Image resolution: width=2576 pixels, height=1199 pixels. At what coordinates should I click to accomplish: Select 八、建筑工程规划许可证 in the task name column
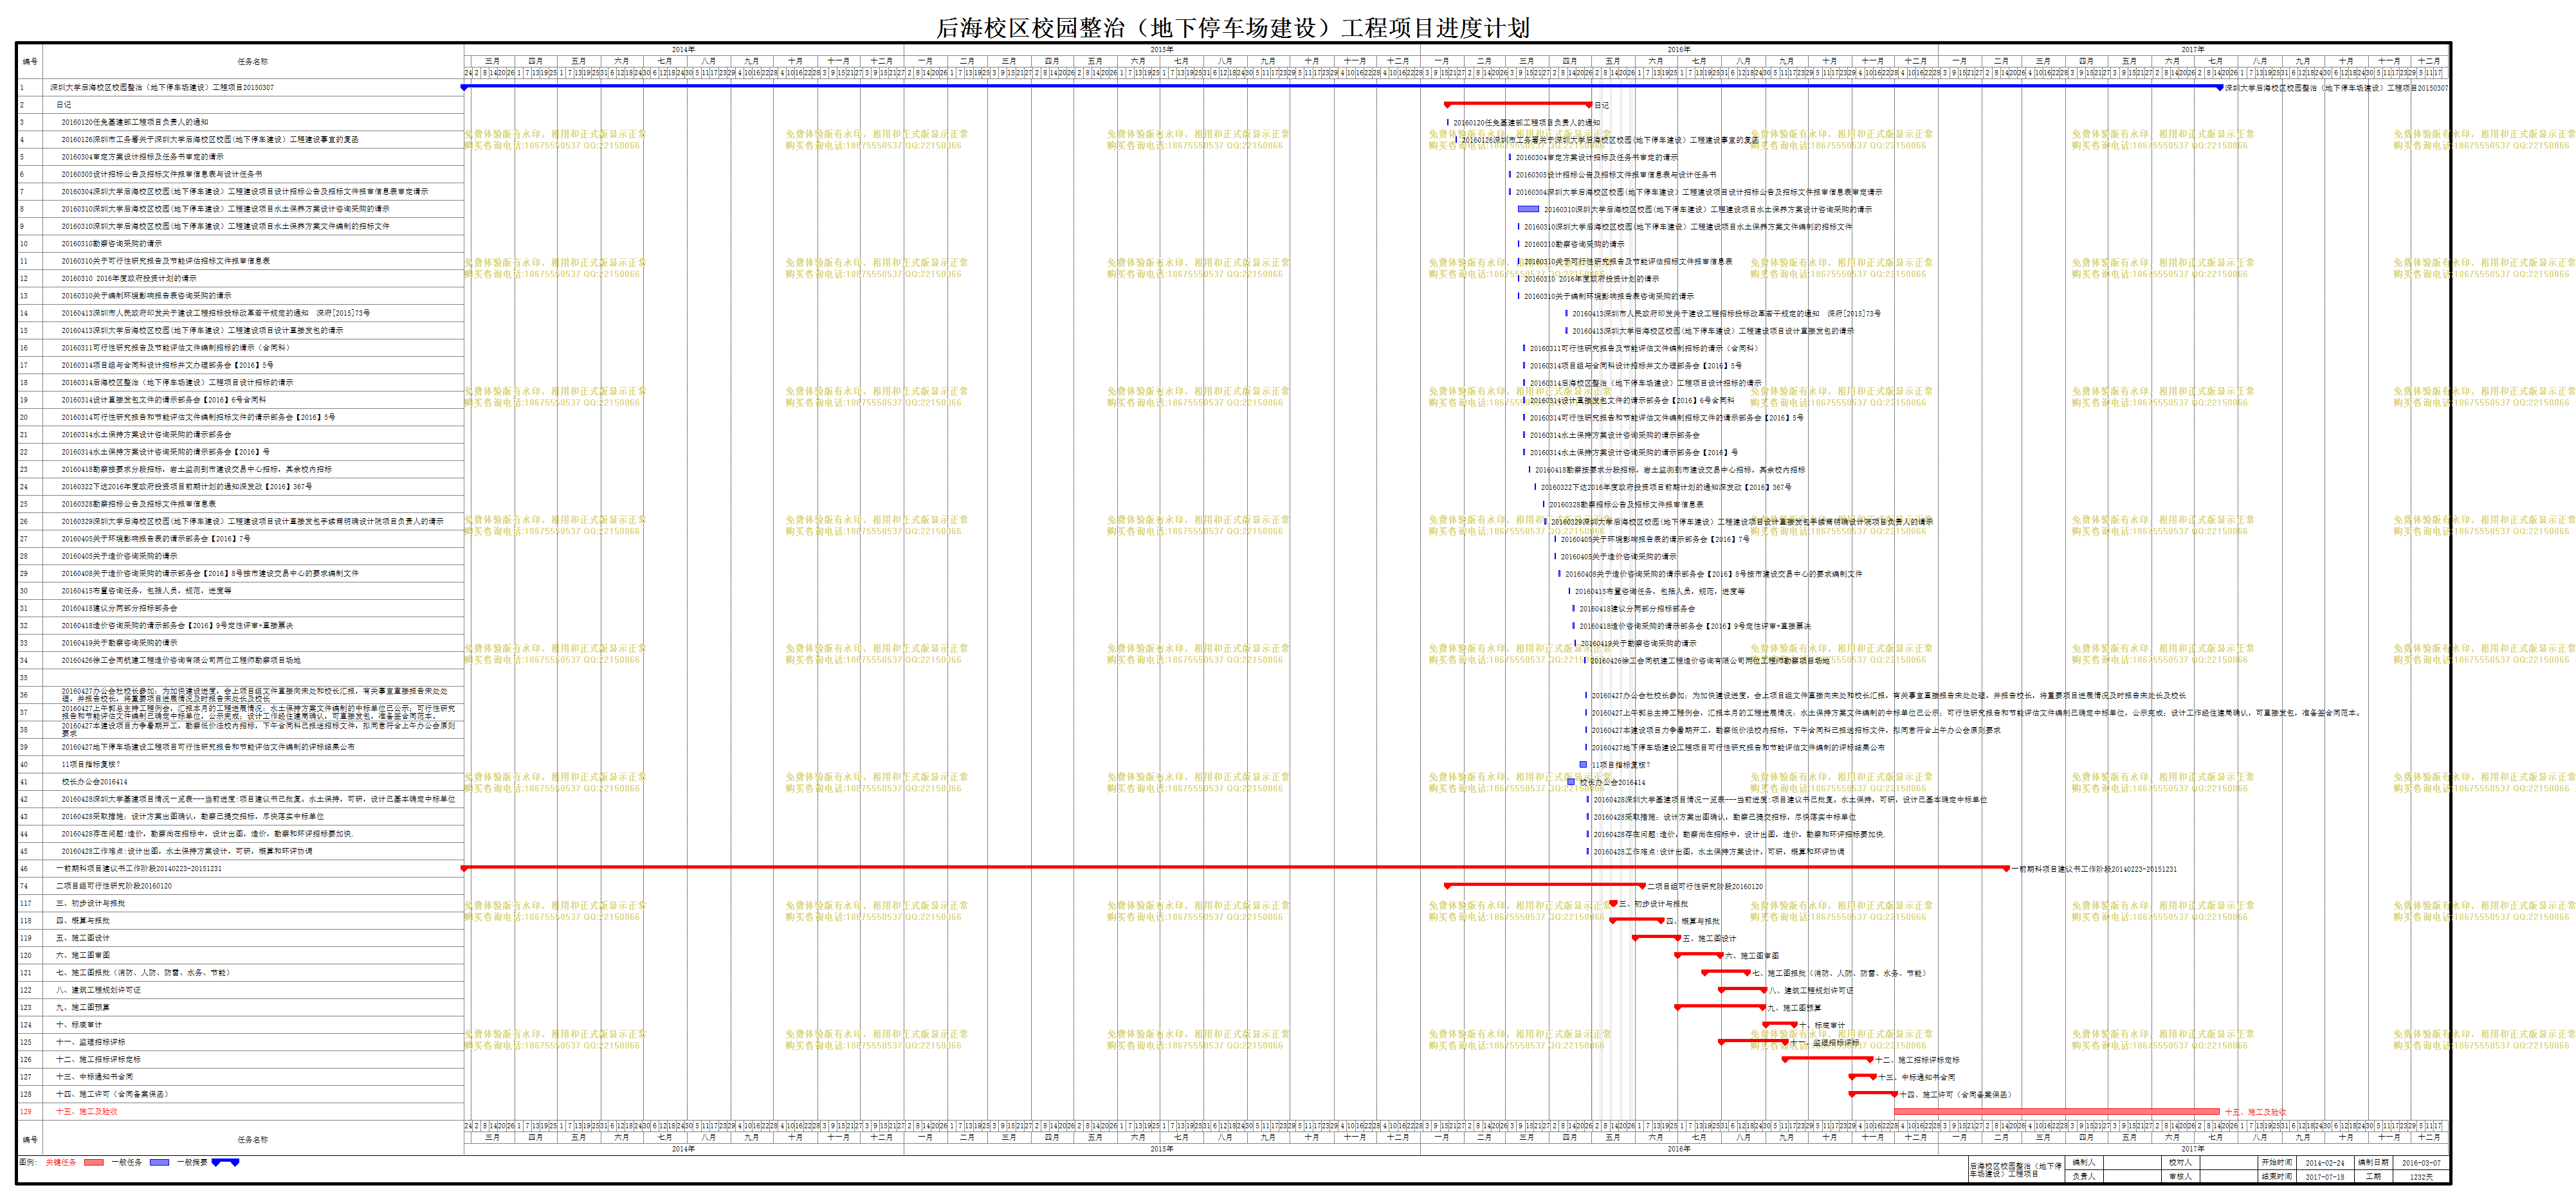tap(98, 990)
